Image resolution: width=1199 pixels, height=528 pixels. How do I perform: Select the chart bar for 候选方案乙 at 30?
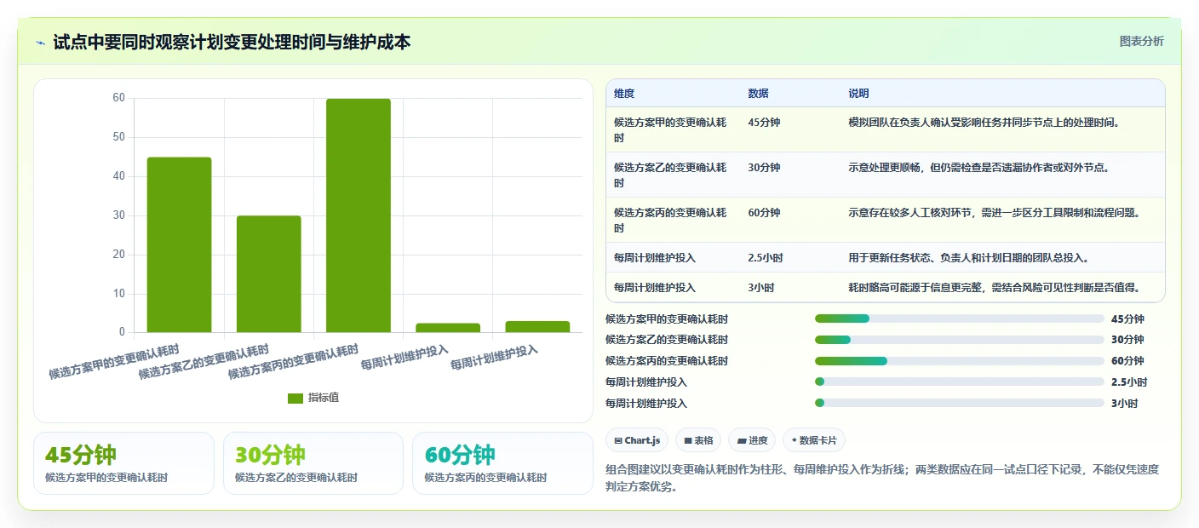(x=269, y=274)
